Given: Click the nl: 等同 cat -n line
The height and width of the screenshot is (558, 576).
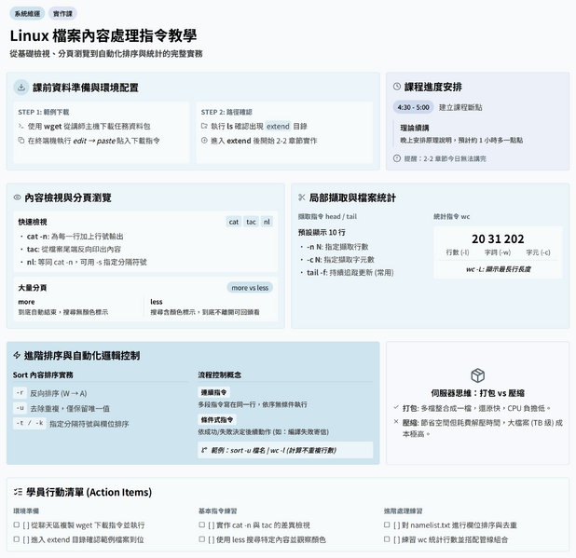Looking at the screenshot, I should [87, 262].
